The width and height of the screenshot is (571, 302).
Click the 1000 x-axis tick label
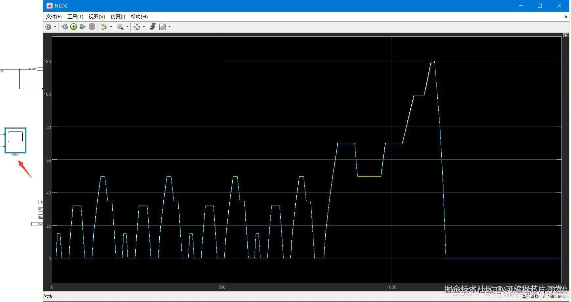tap(392, 287)
